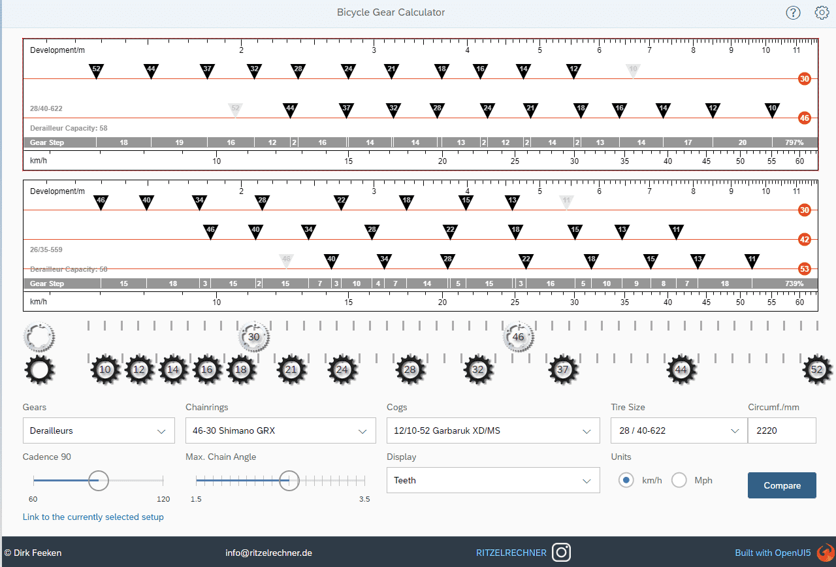Viewport: 836px width, 567px height.
Task: Open the help question mark icon
Action: coord(793,12)
